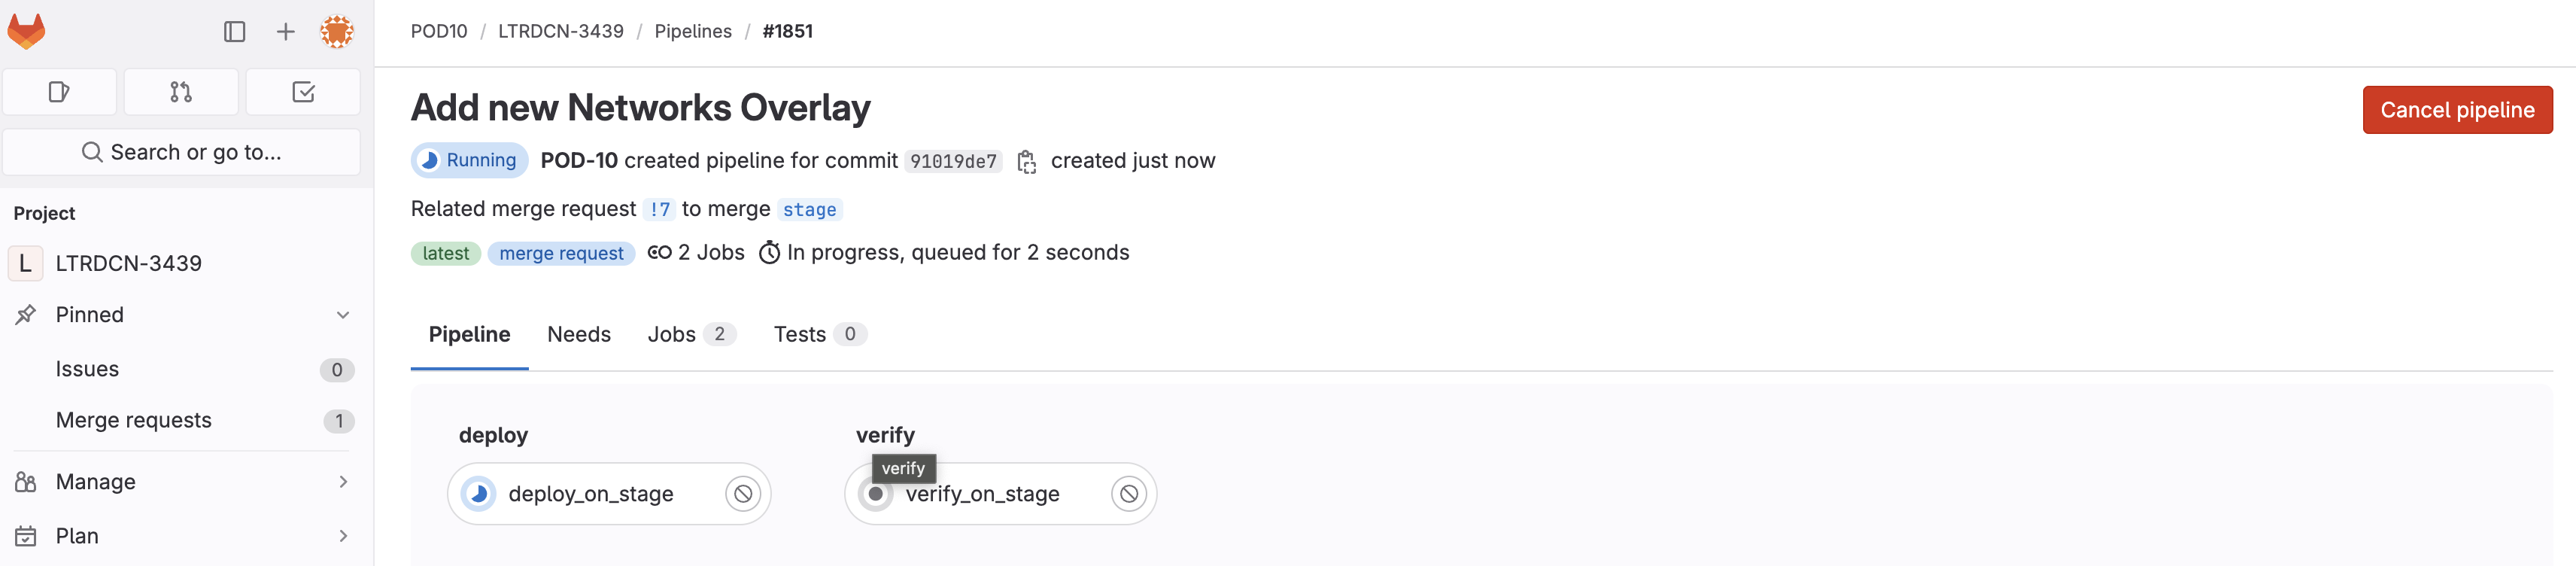Image resolution: width=2576 pixels, height=566 pixels.
Task: Cancel the deploy_on_stage job
Action: tap(743, 494)
